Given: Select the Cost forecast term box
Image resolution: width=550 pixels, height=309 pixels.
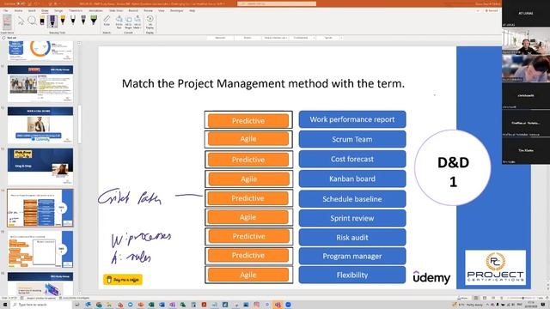Looking at the screenshot, I should (x=352, y=159).
